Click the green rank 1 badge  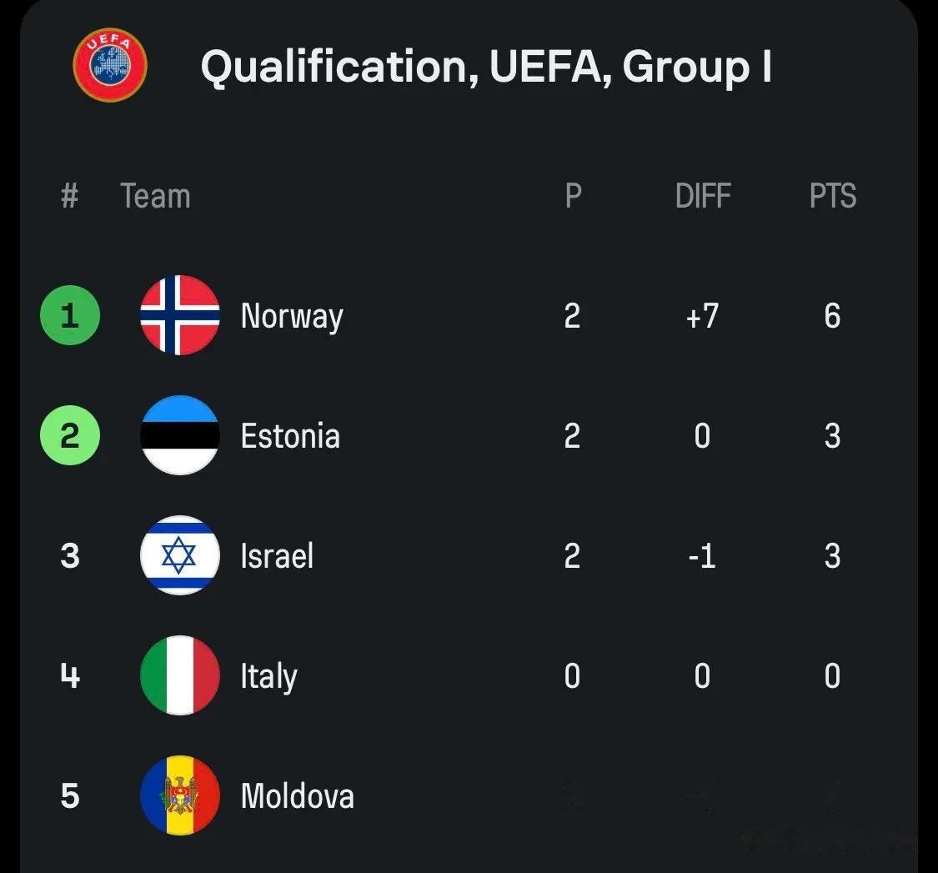point(70,316)
